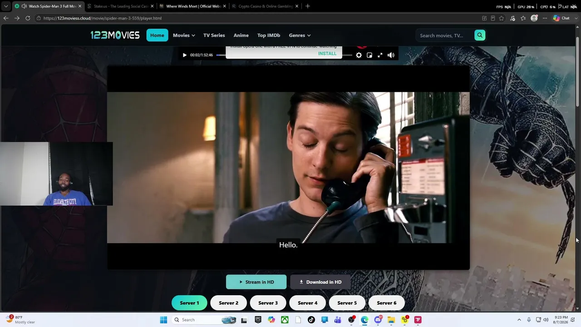
Task: Click the Stream in HD button
Action: point(256,282)
